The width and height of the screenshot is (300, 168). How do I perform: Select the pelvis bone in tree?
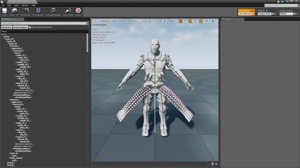tap(7, 36)
